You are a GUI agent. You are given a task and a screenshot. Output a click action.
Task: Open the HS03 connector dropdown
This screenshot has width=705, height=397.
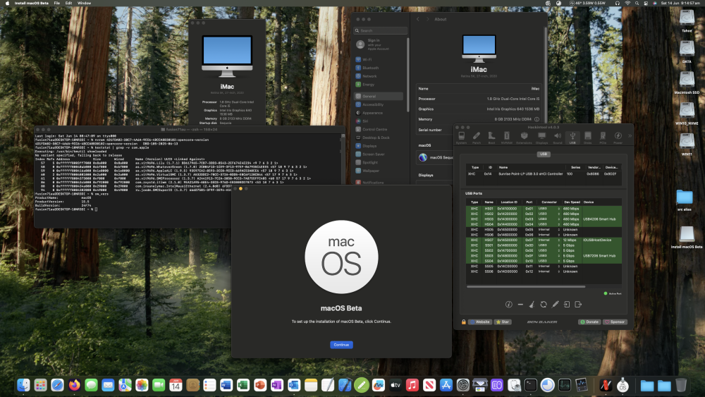pos(549,219)
